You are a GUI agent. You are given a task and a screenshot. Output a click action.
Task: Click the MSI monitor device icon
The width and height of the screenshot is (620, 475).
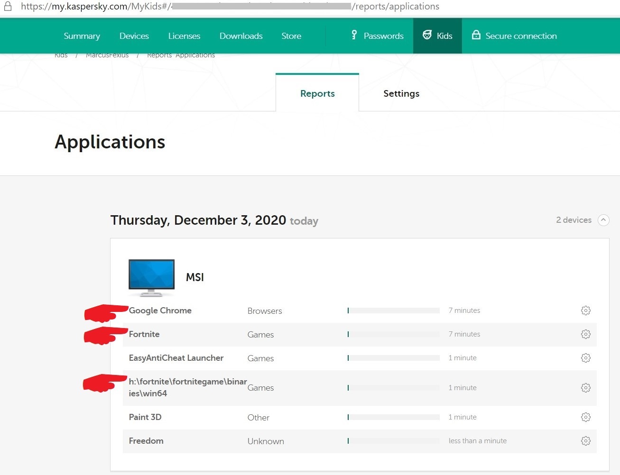coord(151,278)
